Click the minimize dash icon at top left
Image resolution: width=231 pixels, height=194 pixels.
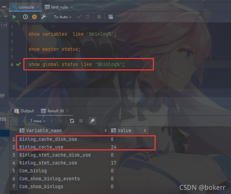(x=4, y=7)
